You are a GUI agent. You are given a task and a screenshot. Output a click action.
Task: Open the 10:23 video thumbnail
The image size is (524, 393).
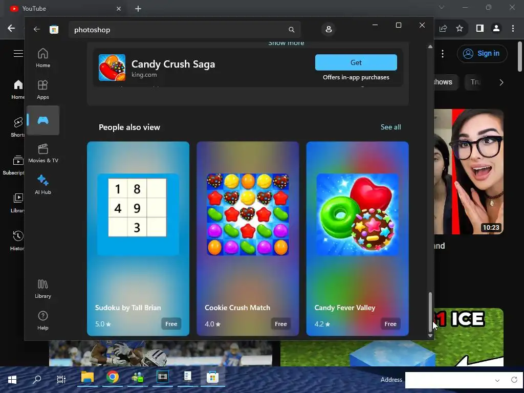coord(469,171)
